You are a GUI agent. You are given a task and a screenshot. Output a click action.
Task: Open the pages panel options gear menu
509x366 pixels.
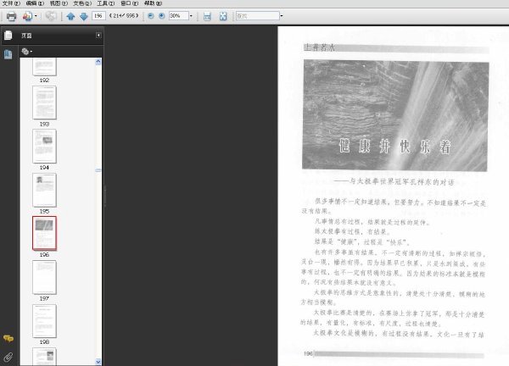tap(26, 51)
